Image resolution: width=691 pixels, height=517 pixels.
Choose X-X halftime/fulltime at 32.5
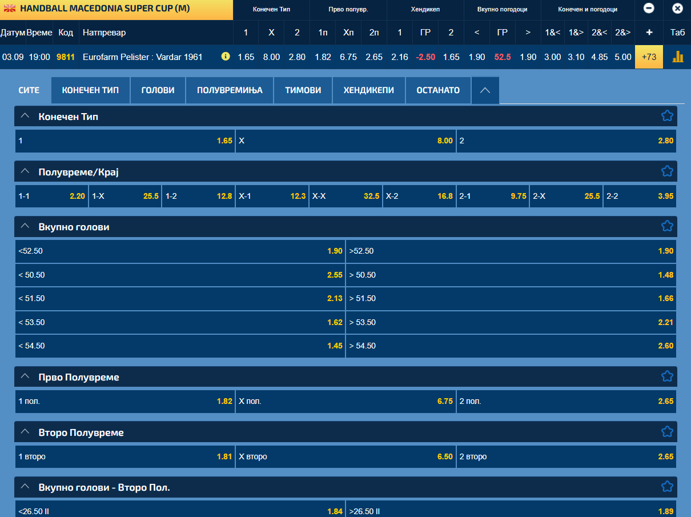345,196
